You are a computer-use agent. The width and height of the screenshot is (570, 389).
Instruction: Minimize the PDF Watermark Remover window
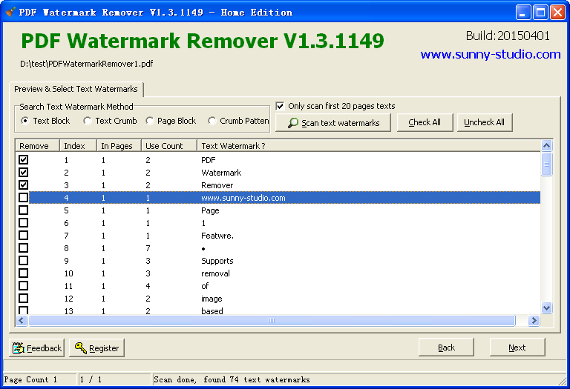pyautogui.click(x=523, y=13)
